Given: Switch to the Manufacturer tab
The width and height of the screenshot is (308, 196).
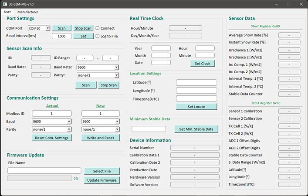Looking at the screenshot, I should (x=28, y=12).
